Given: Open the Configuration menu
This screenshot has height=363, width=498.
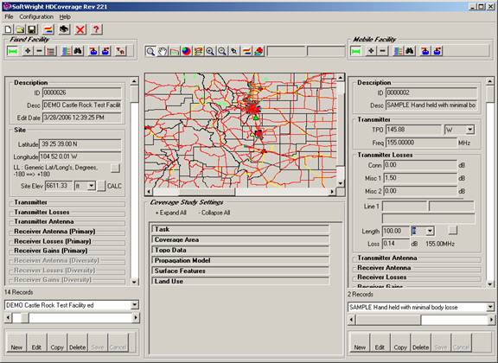Looking at the screenshot, I should pos(36,16).
